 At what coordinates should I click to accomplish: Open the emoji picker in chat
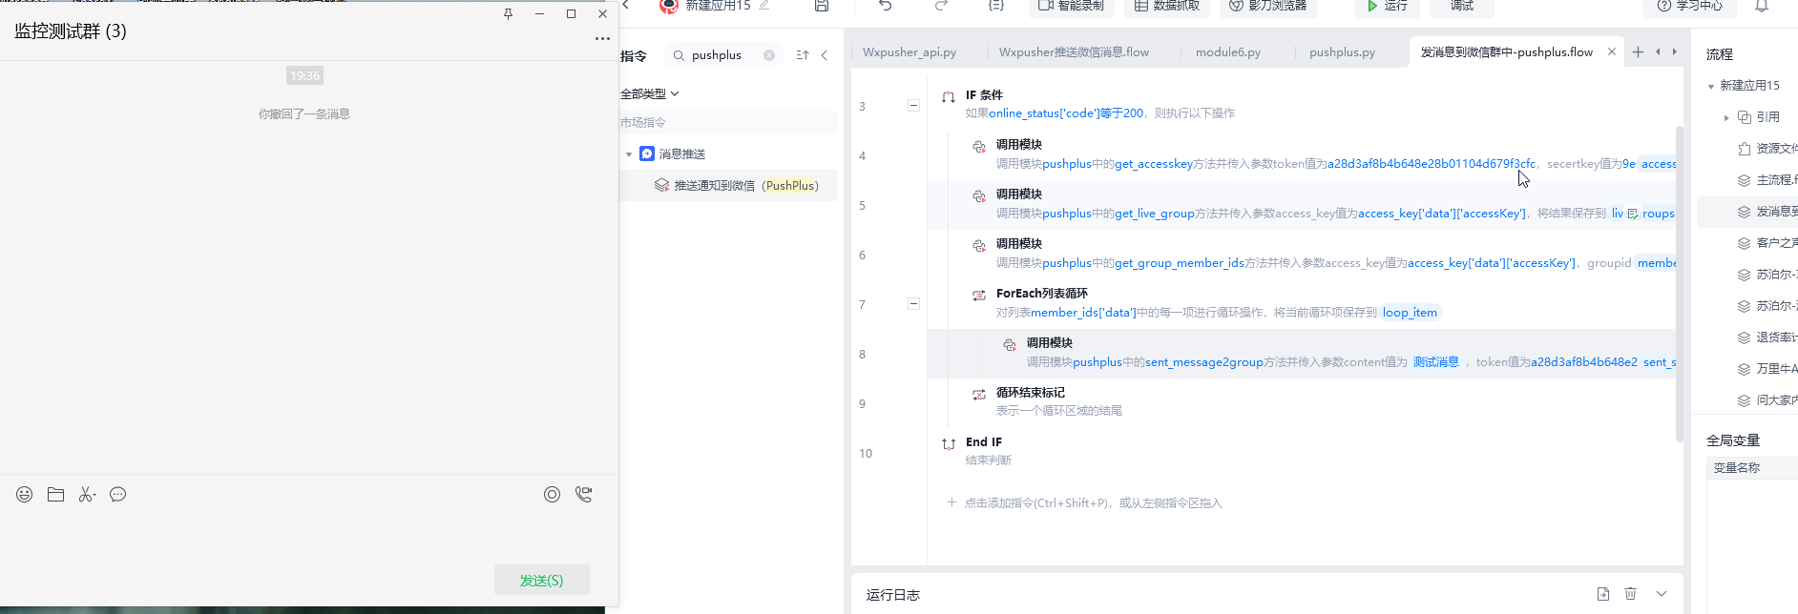25,494
